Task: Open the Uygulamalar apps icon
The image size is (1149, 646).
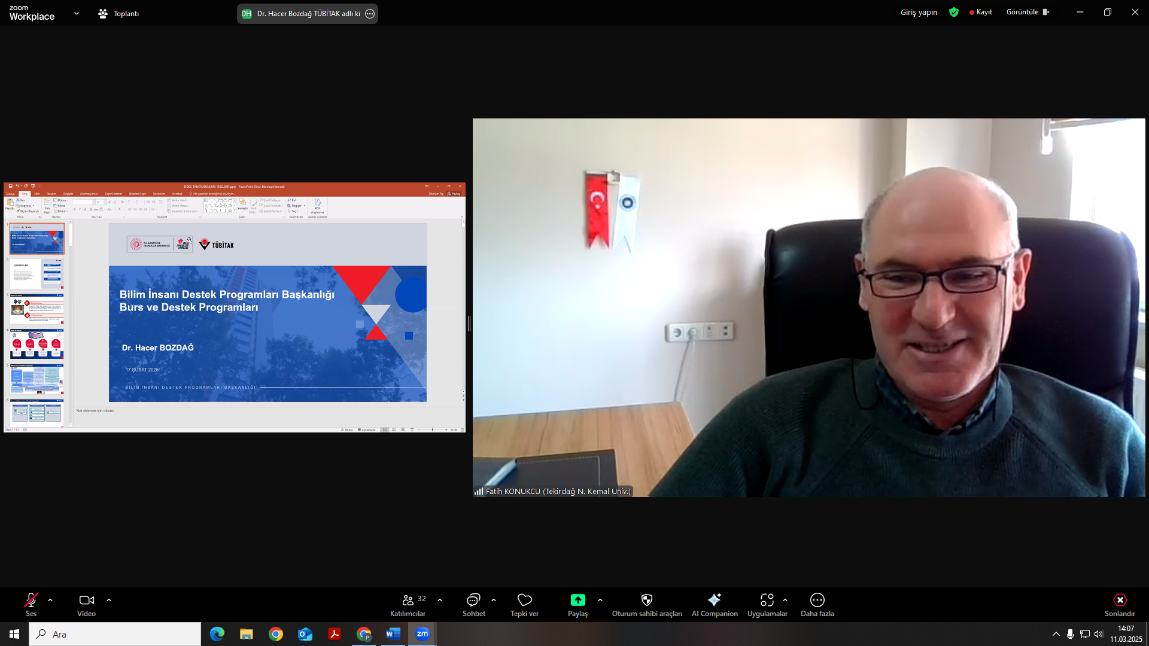Action: (767, 600)
